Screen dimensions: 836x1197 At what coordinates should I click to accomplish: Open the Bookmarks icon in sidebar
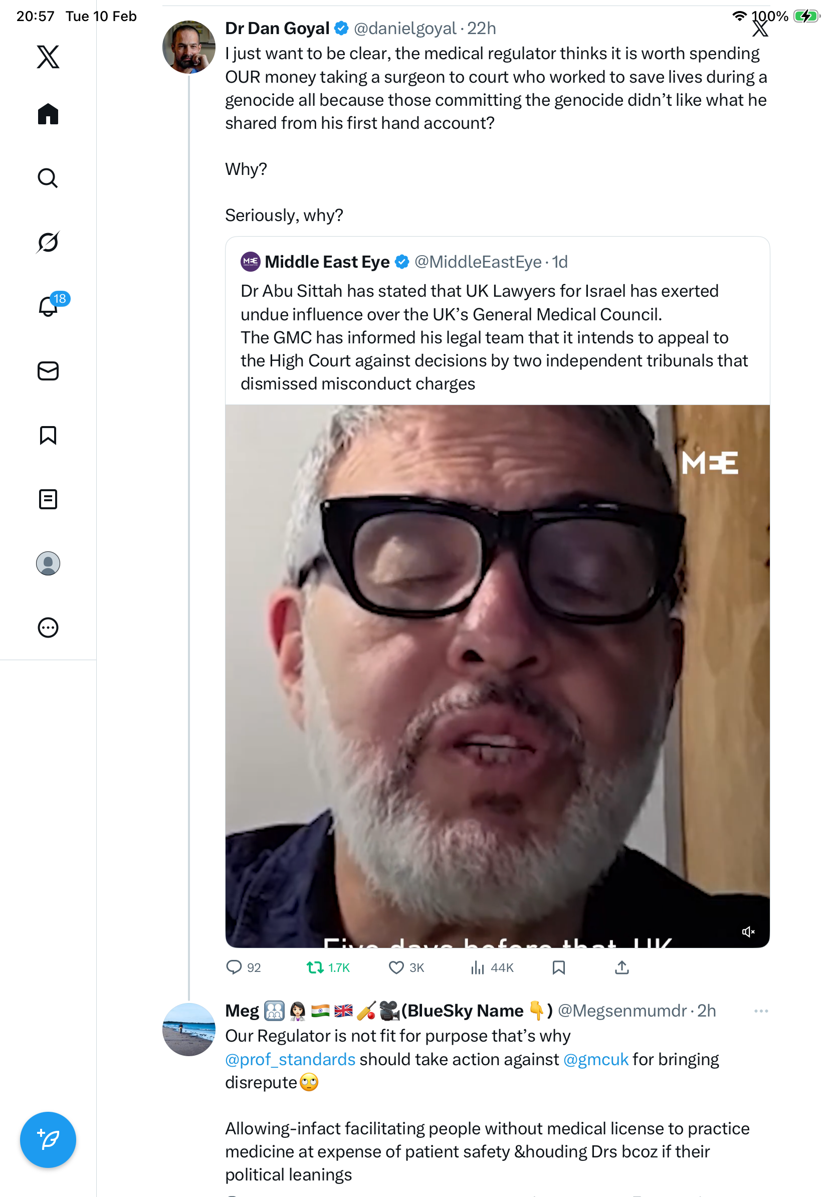[48, 435]
